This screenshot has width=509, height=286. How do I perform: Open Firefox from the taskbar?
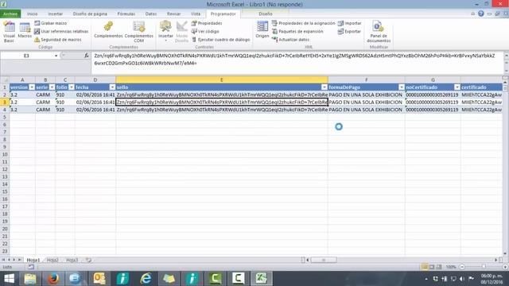[x=53, y=279]
